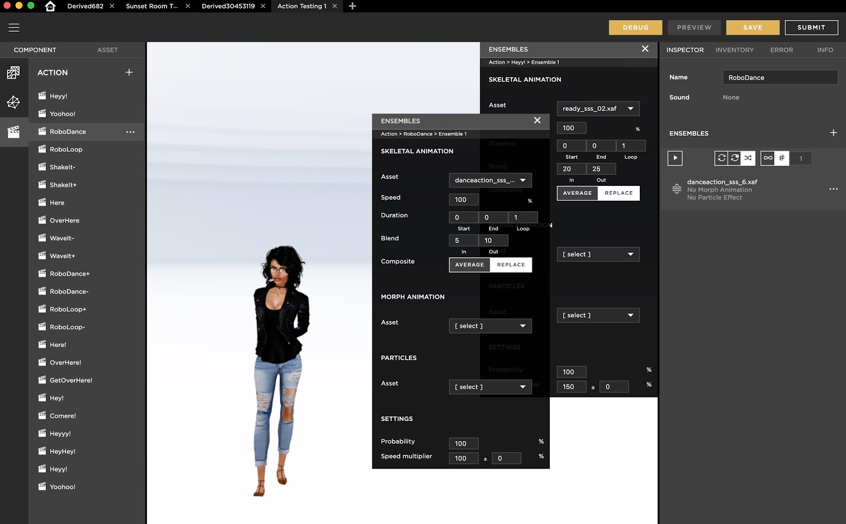Screen dimensions: 846x524
Task: Close the Derived30453119 tab
Action: (x=263, y=6)
